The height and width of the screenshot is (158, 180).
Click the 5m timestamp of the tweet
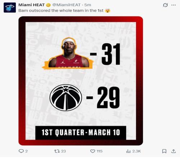[88, 5]
